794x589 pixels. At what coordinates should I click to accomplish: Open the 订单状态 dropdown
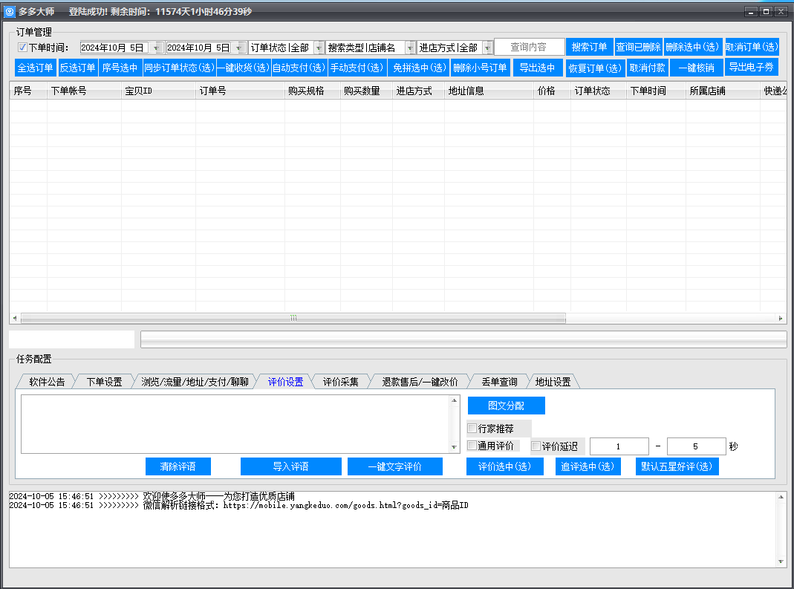(x=319, y=48)
